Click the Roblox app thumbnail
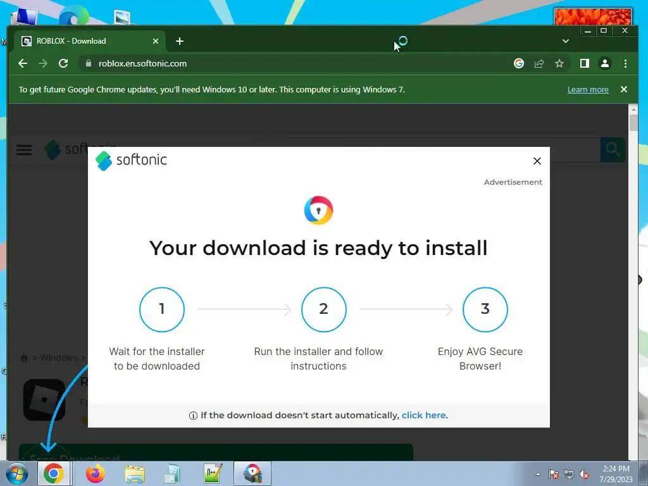The image size is (648, 486). coord(44,400)
